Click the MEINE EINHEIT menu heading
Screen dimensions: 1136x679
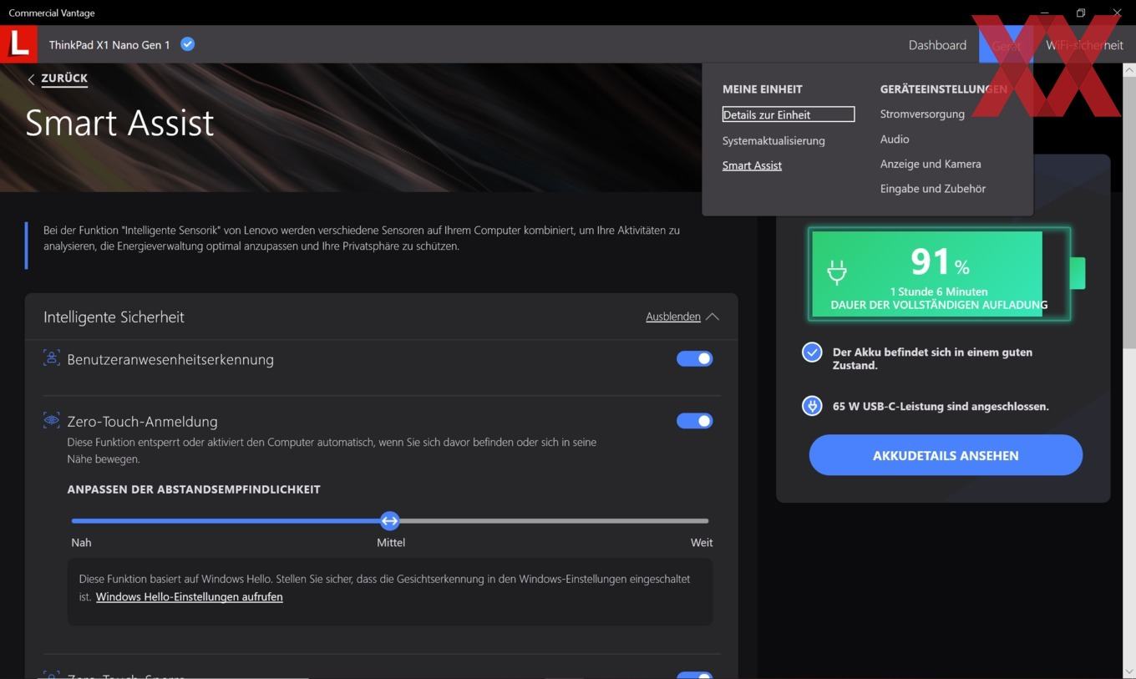pyautogui.click(x=763, y=89)
